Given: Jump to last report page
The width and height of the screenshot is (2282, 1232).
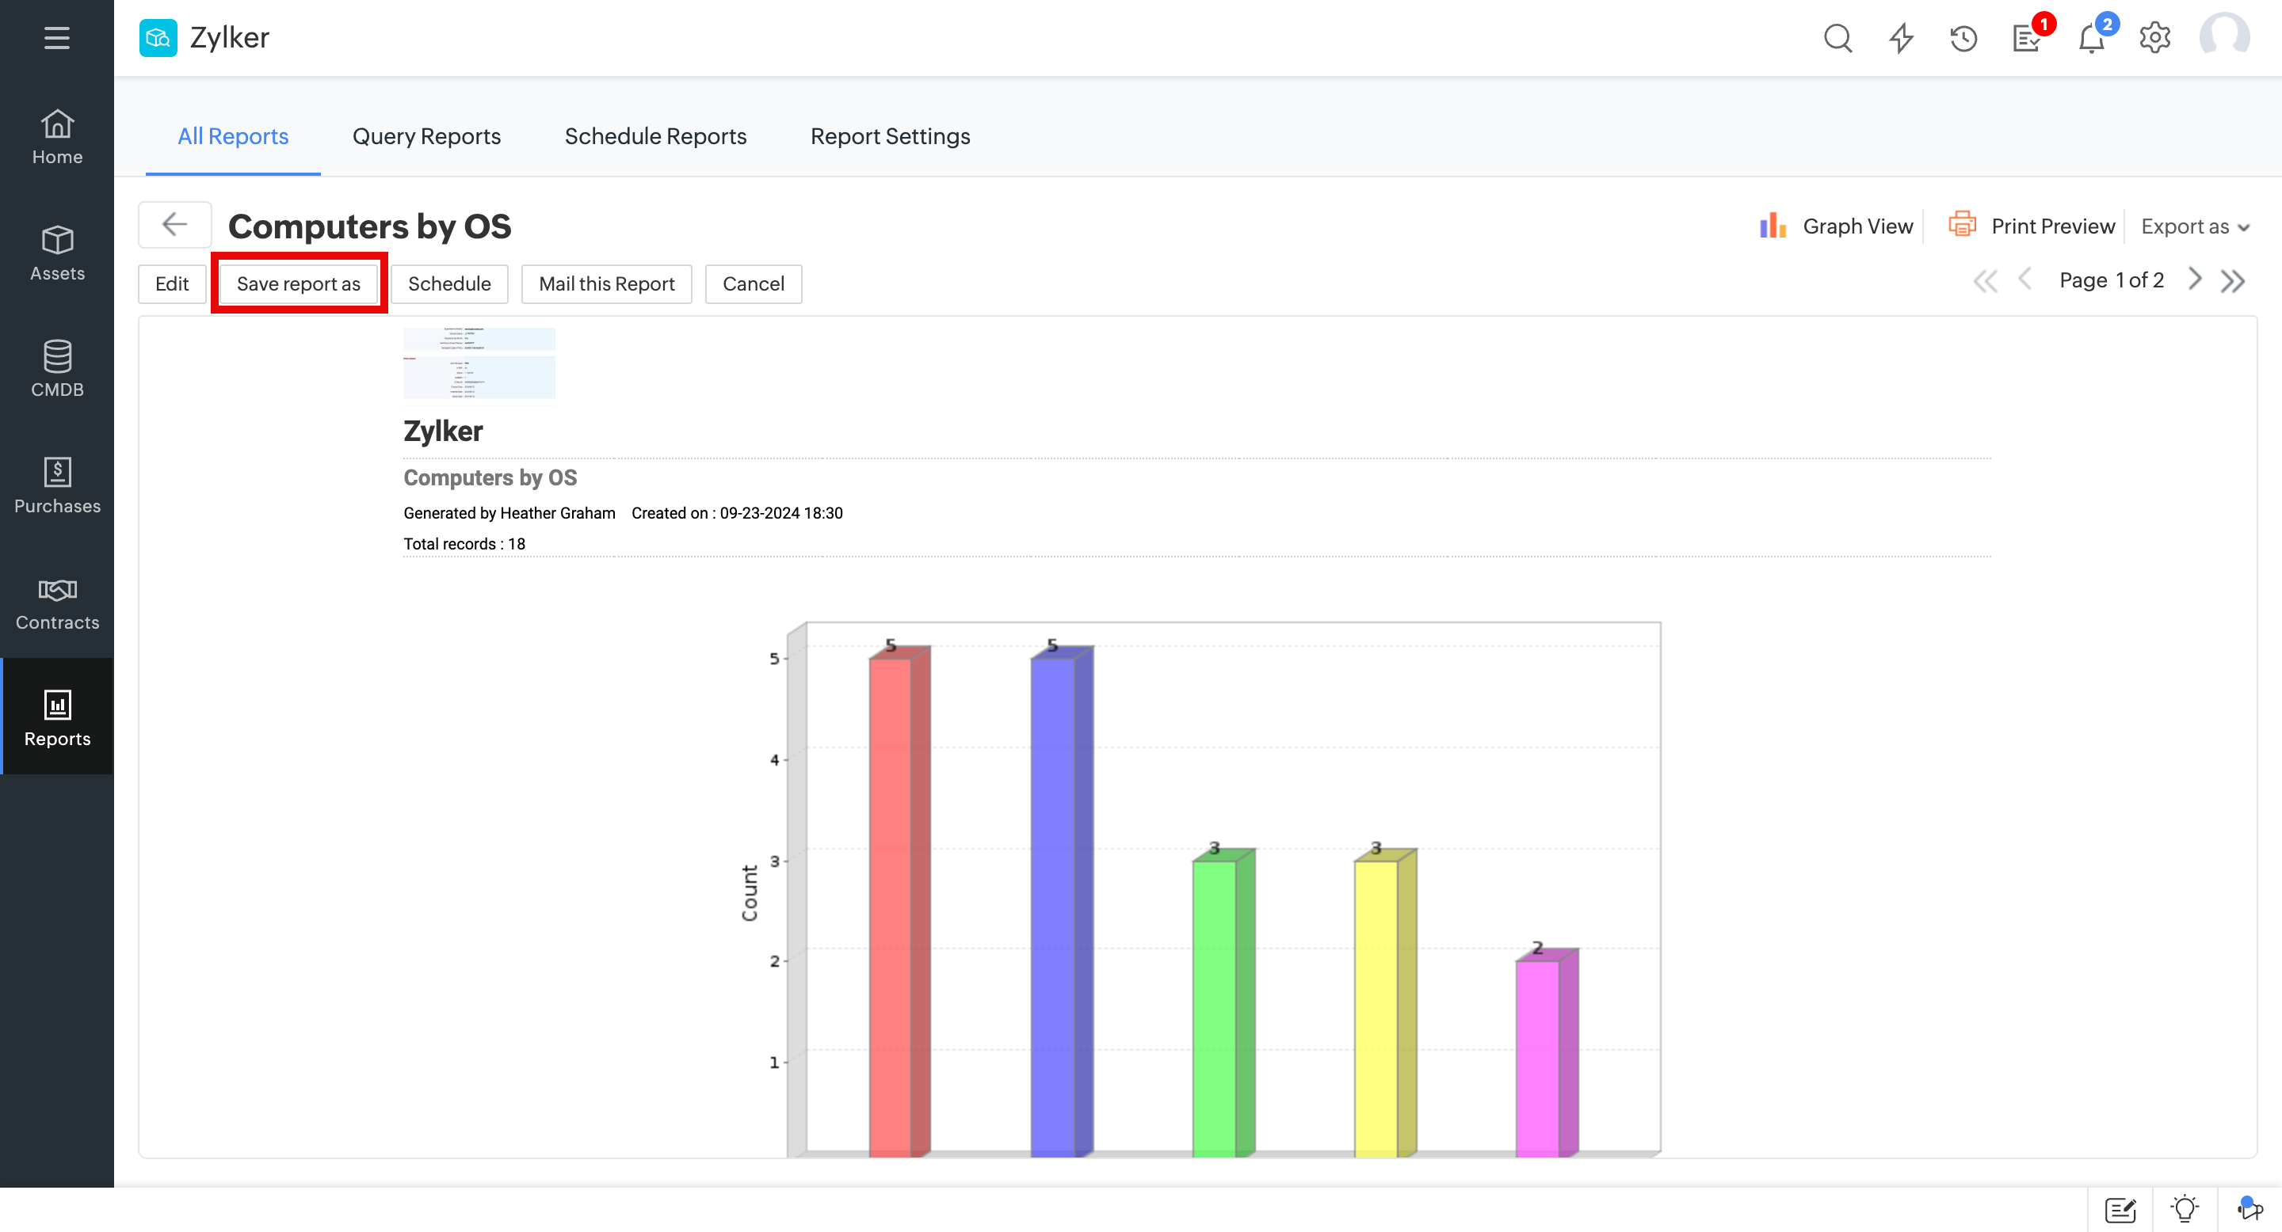Looking at the screenshot, I should point(2234,281).
